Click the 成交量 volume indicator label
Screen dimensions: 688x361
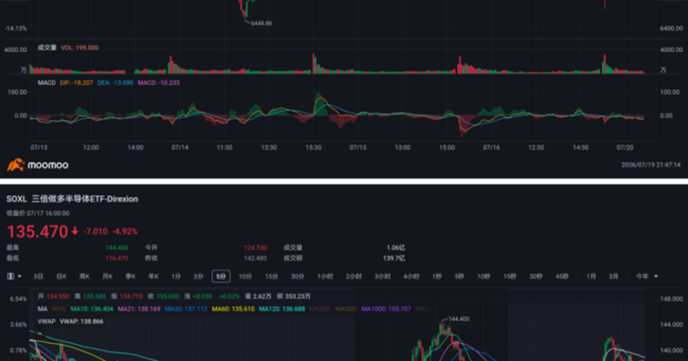47,47
